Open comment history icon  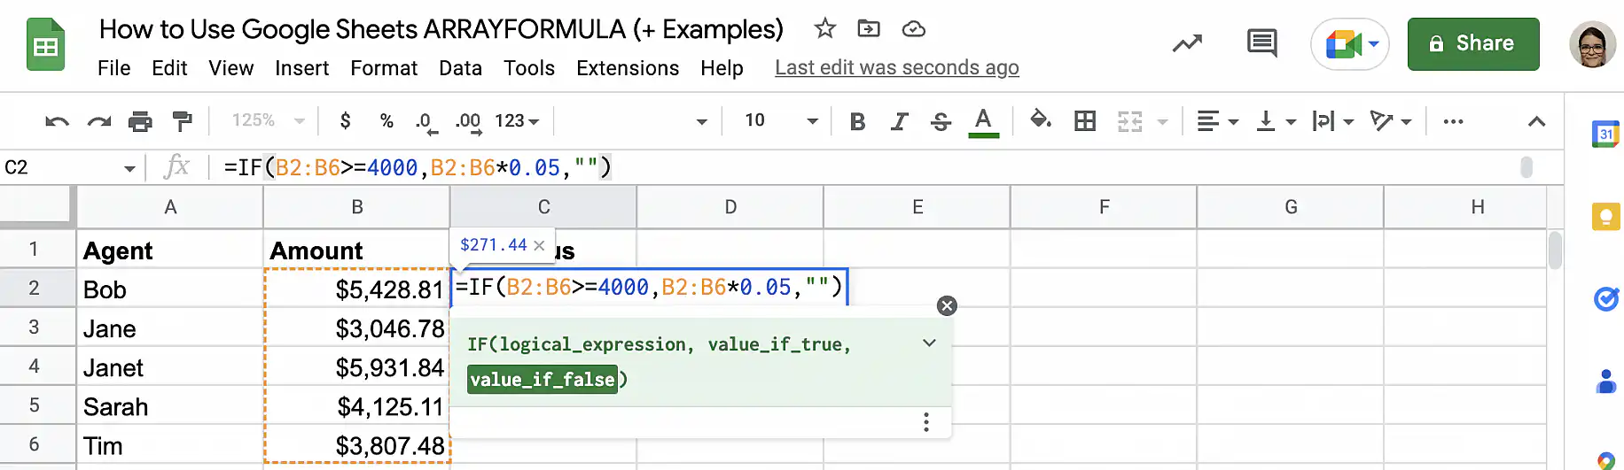pyautogui.click(x=1261, y=42)
